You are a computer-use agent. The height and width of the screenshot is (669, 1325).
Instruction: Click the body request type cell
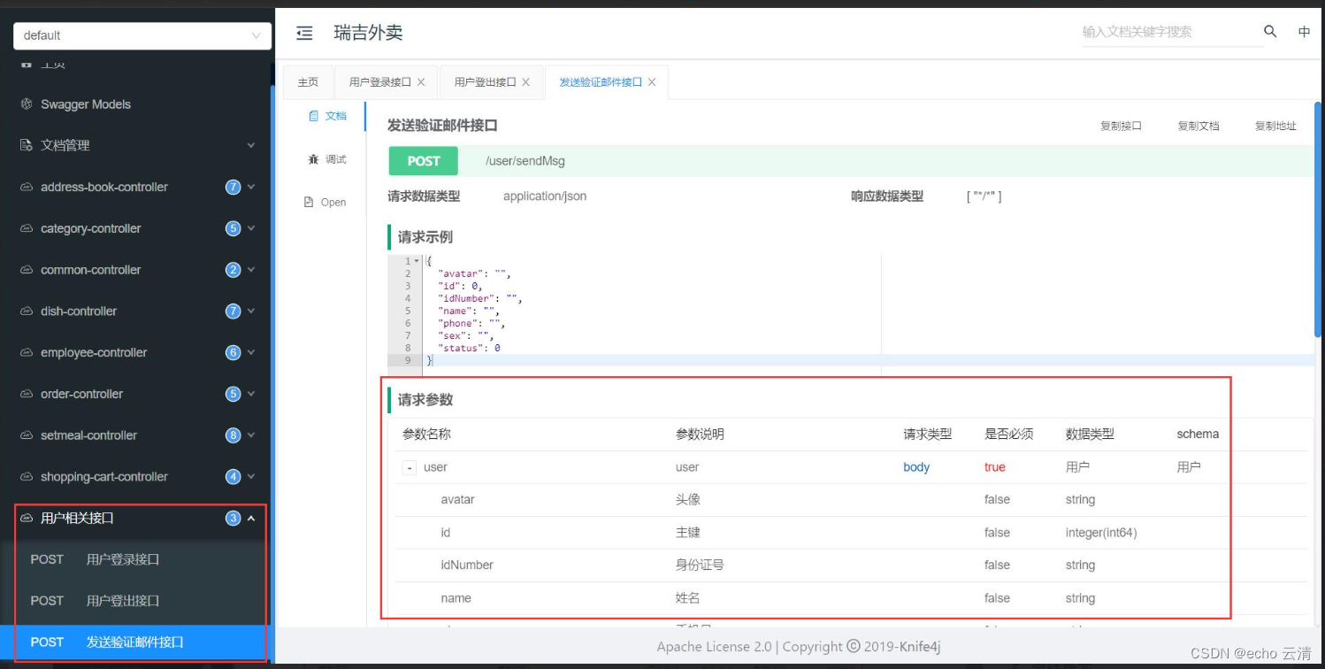click(916, 467)
